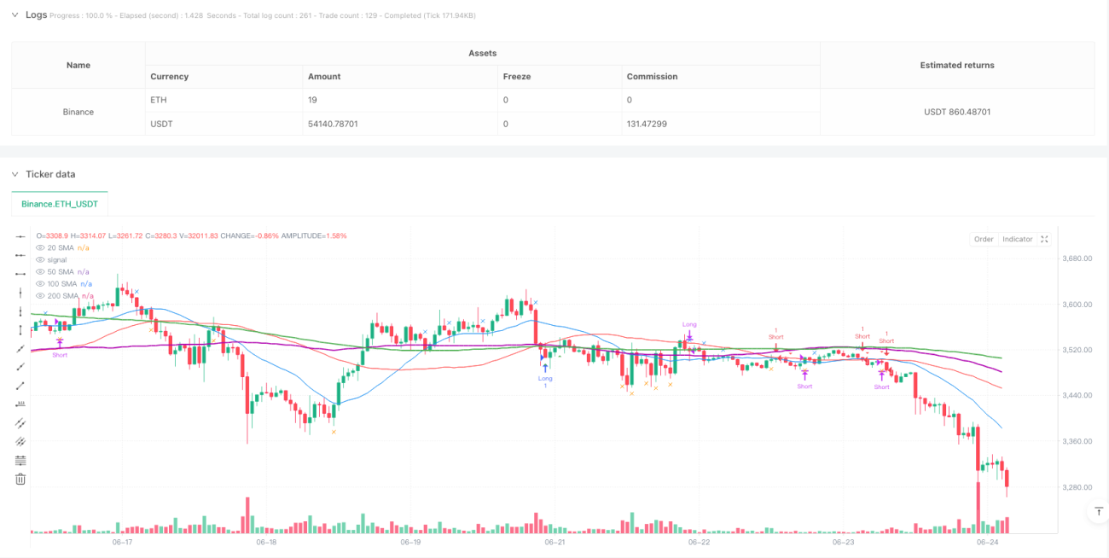1109x558 pixels.
Task: Toggle visibility of 50 SMA indicator
Action: 39,271
